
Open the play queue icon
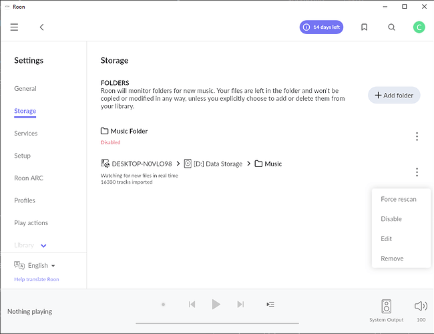coord(270,305)
